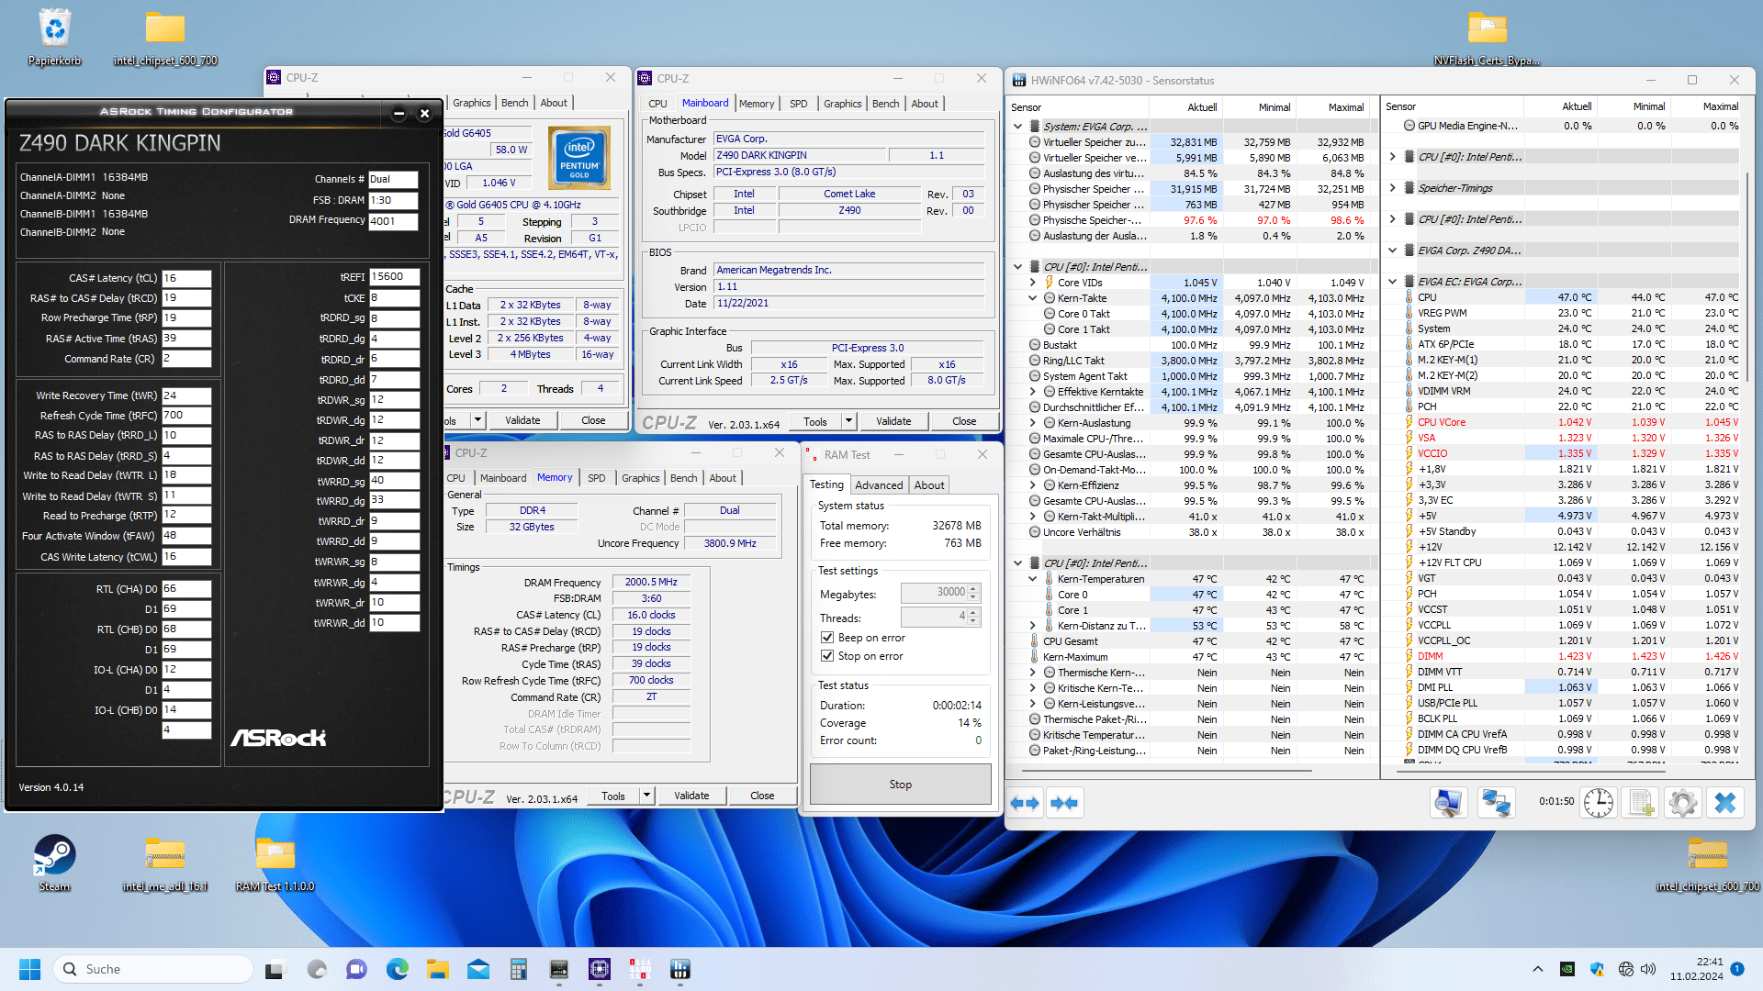Open Papierkorb recycle bin on desktop
Viewport: 1763px width, 991px height.
coord(55,38)
